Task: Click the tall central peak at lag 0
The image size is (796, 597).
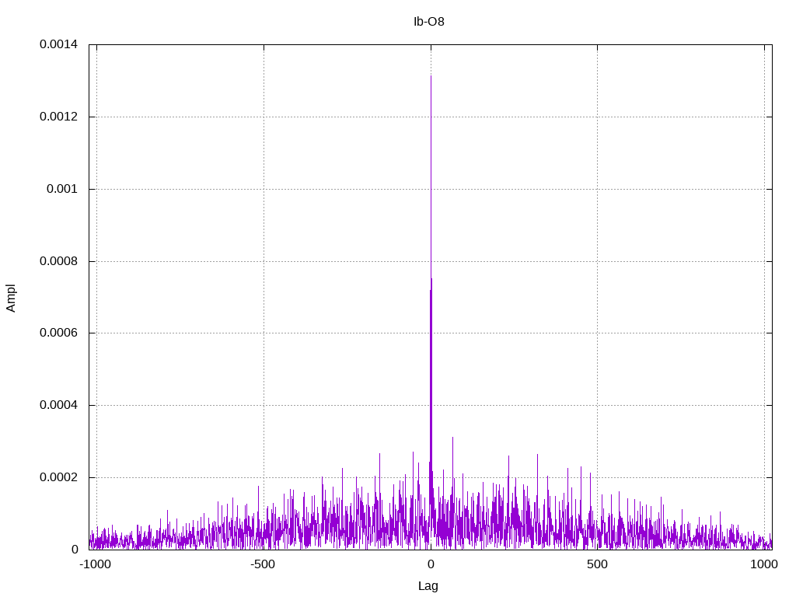Action: [431, 312]
